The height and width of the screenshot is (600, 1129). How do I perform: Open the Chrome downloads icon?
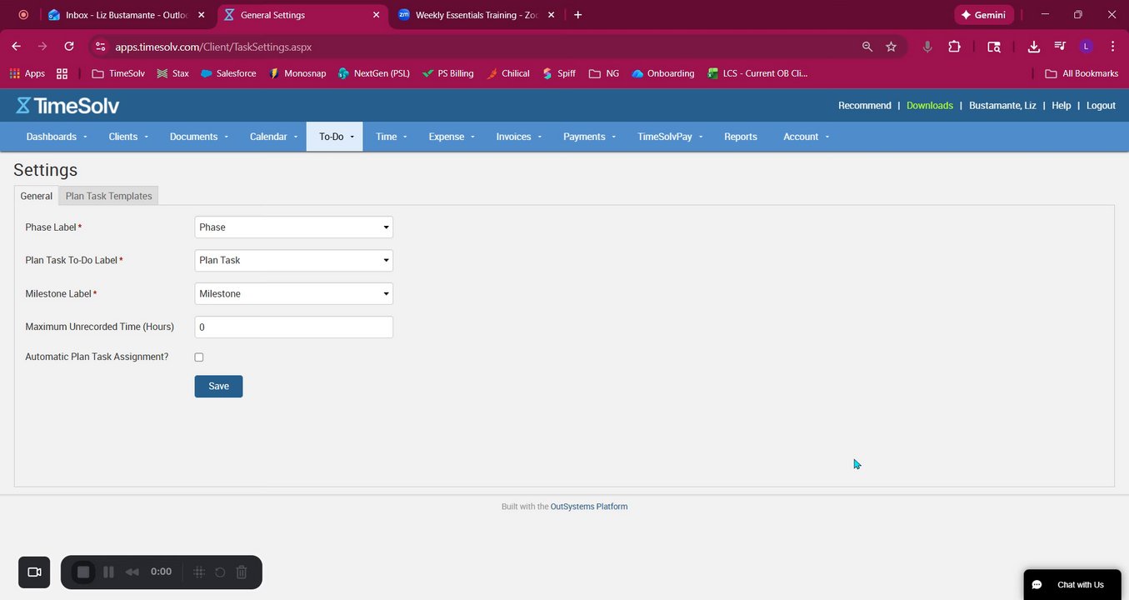pyautogui.click(x=1034, y=47)
